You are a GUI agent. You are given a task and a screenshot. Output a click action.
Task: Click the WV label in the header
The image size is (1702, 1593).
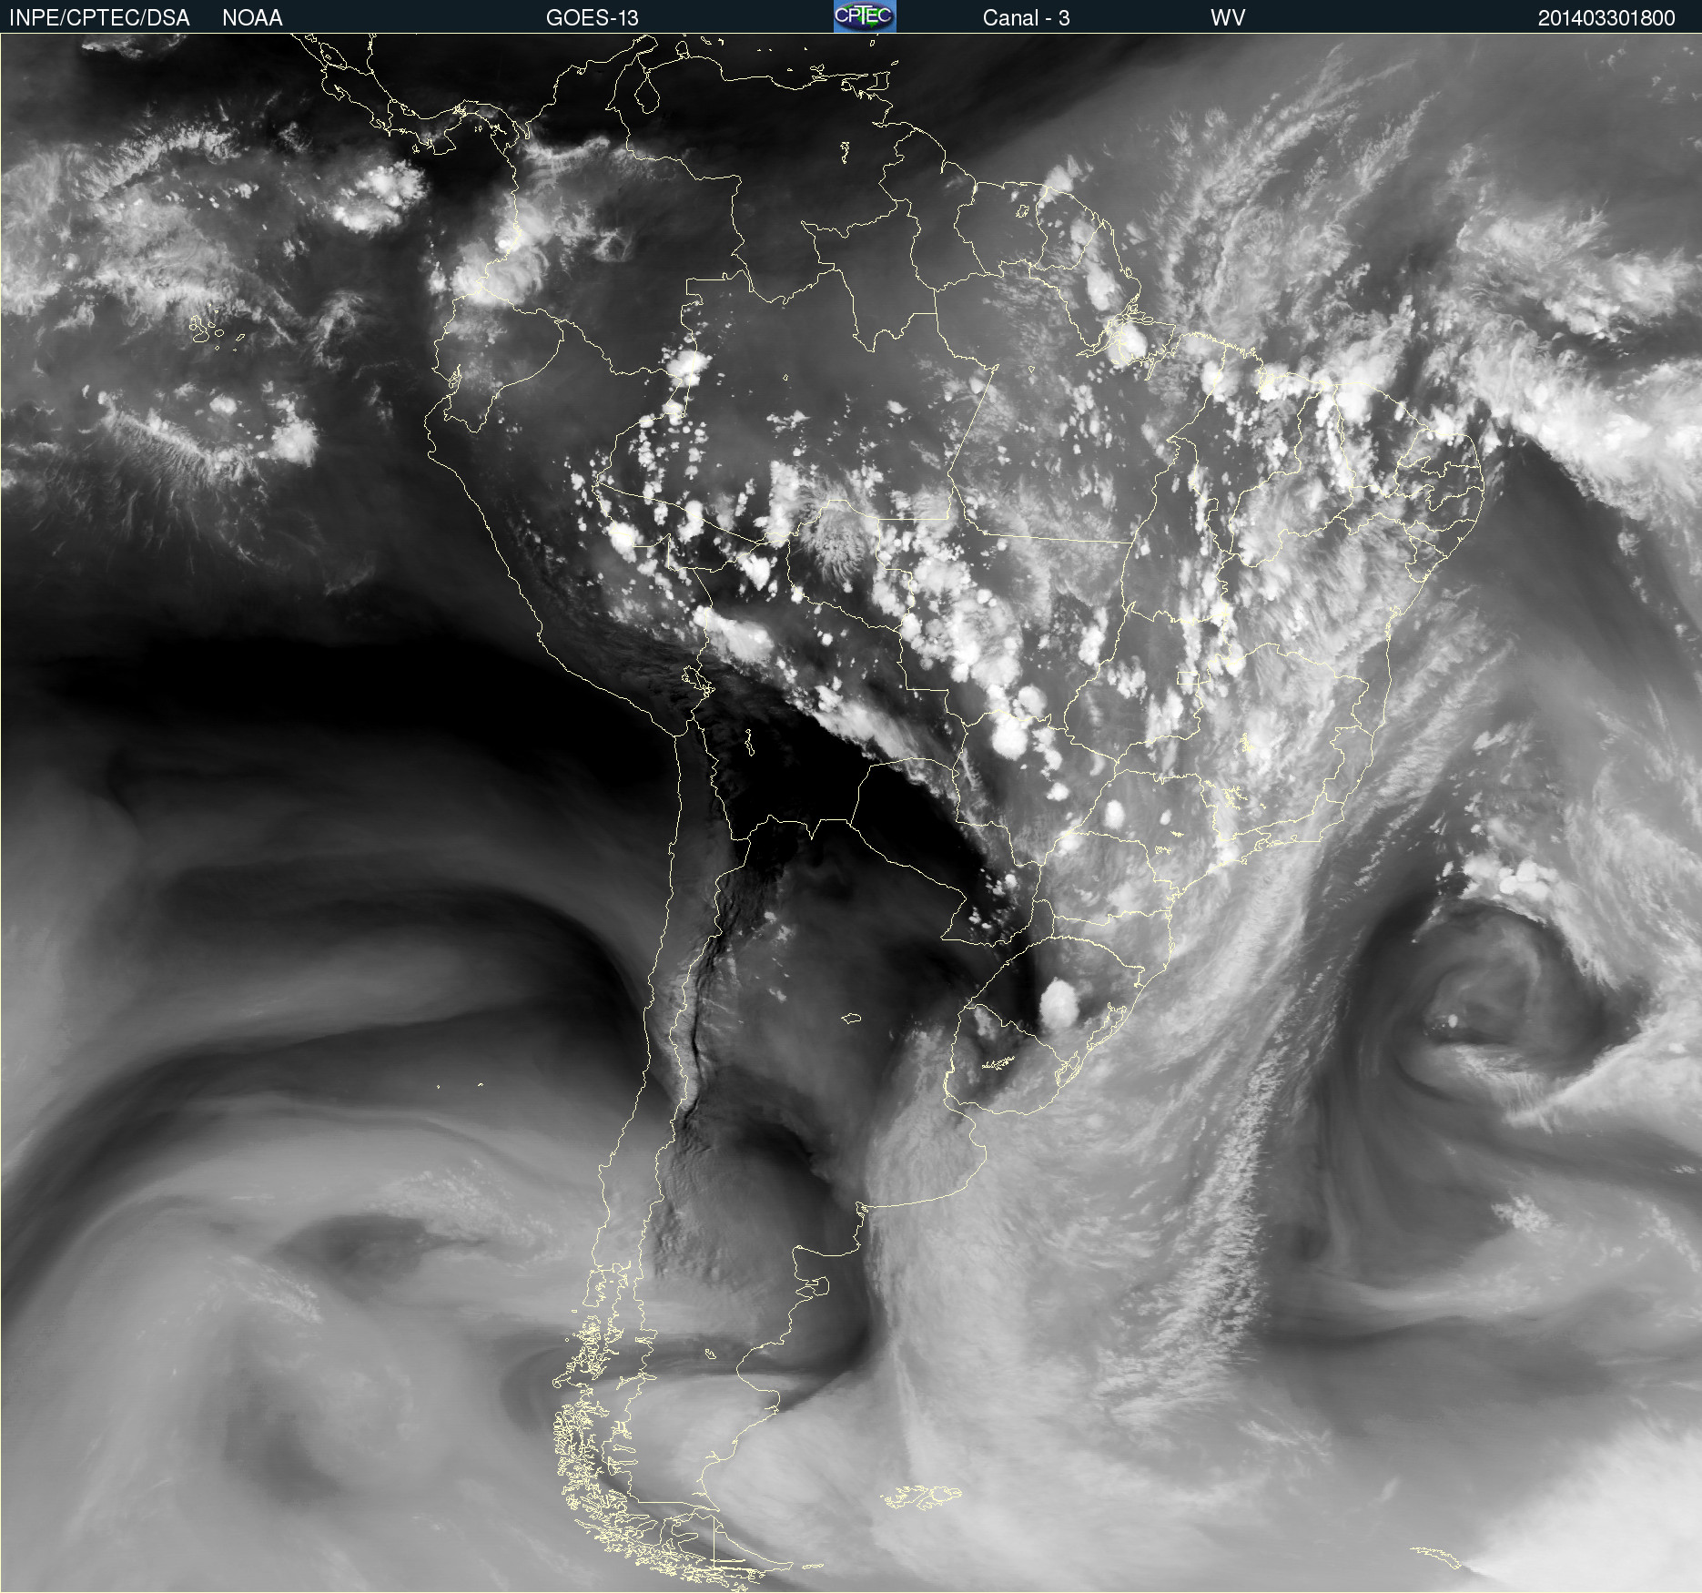click(1228, 18)
